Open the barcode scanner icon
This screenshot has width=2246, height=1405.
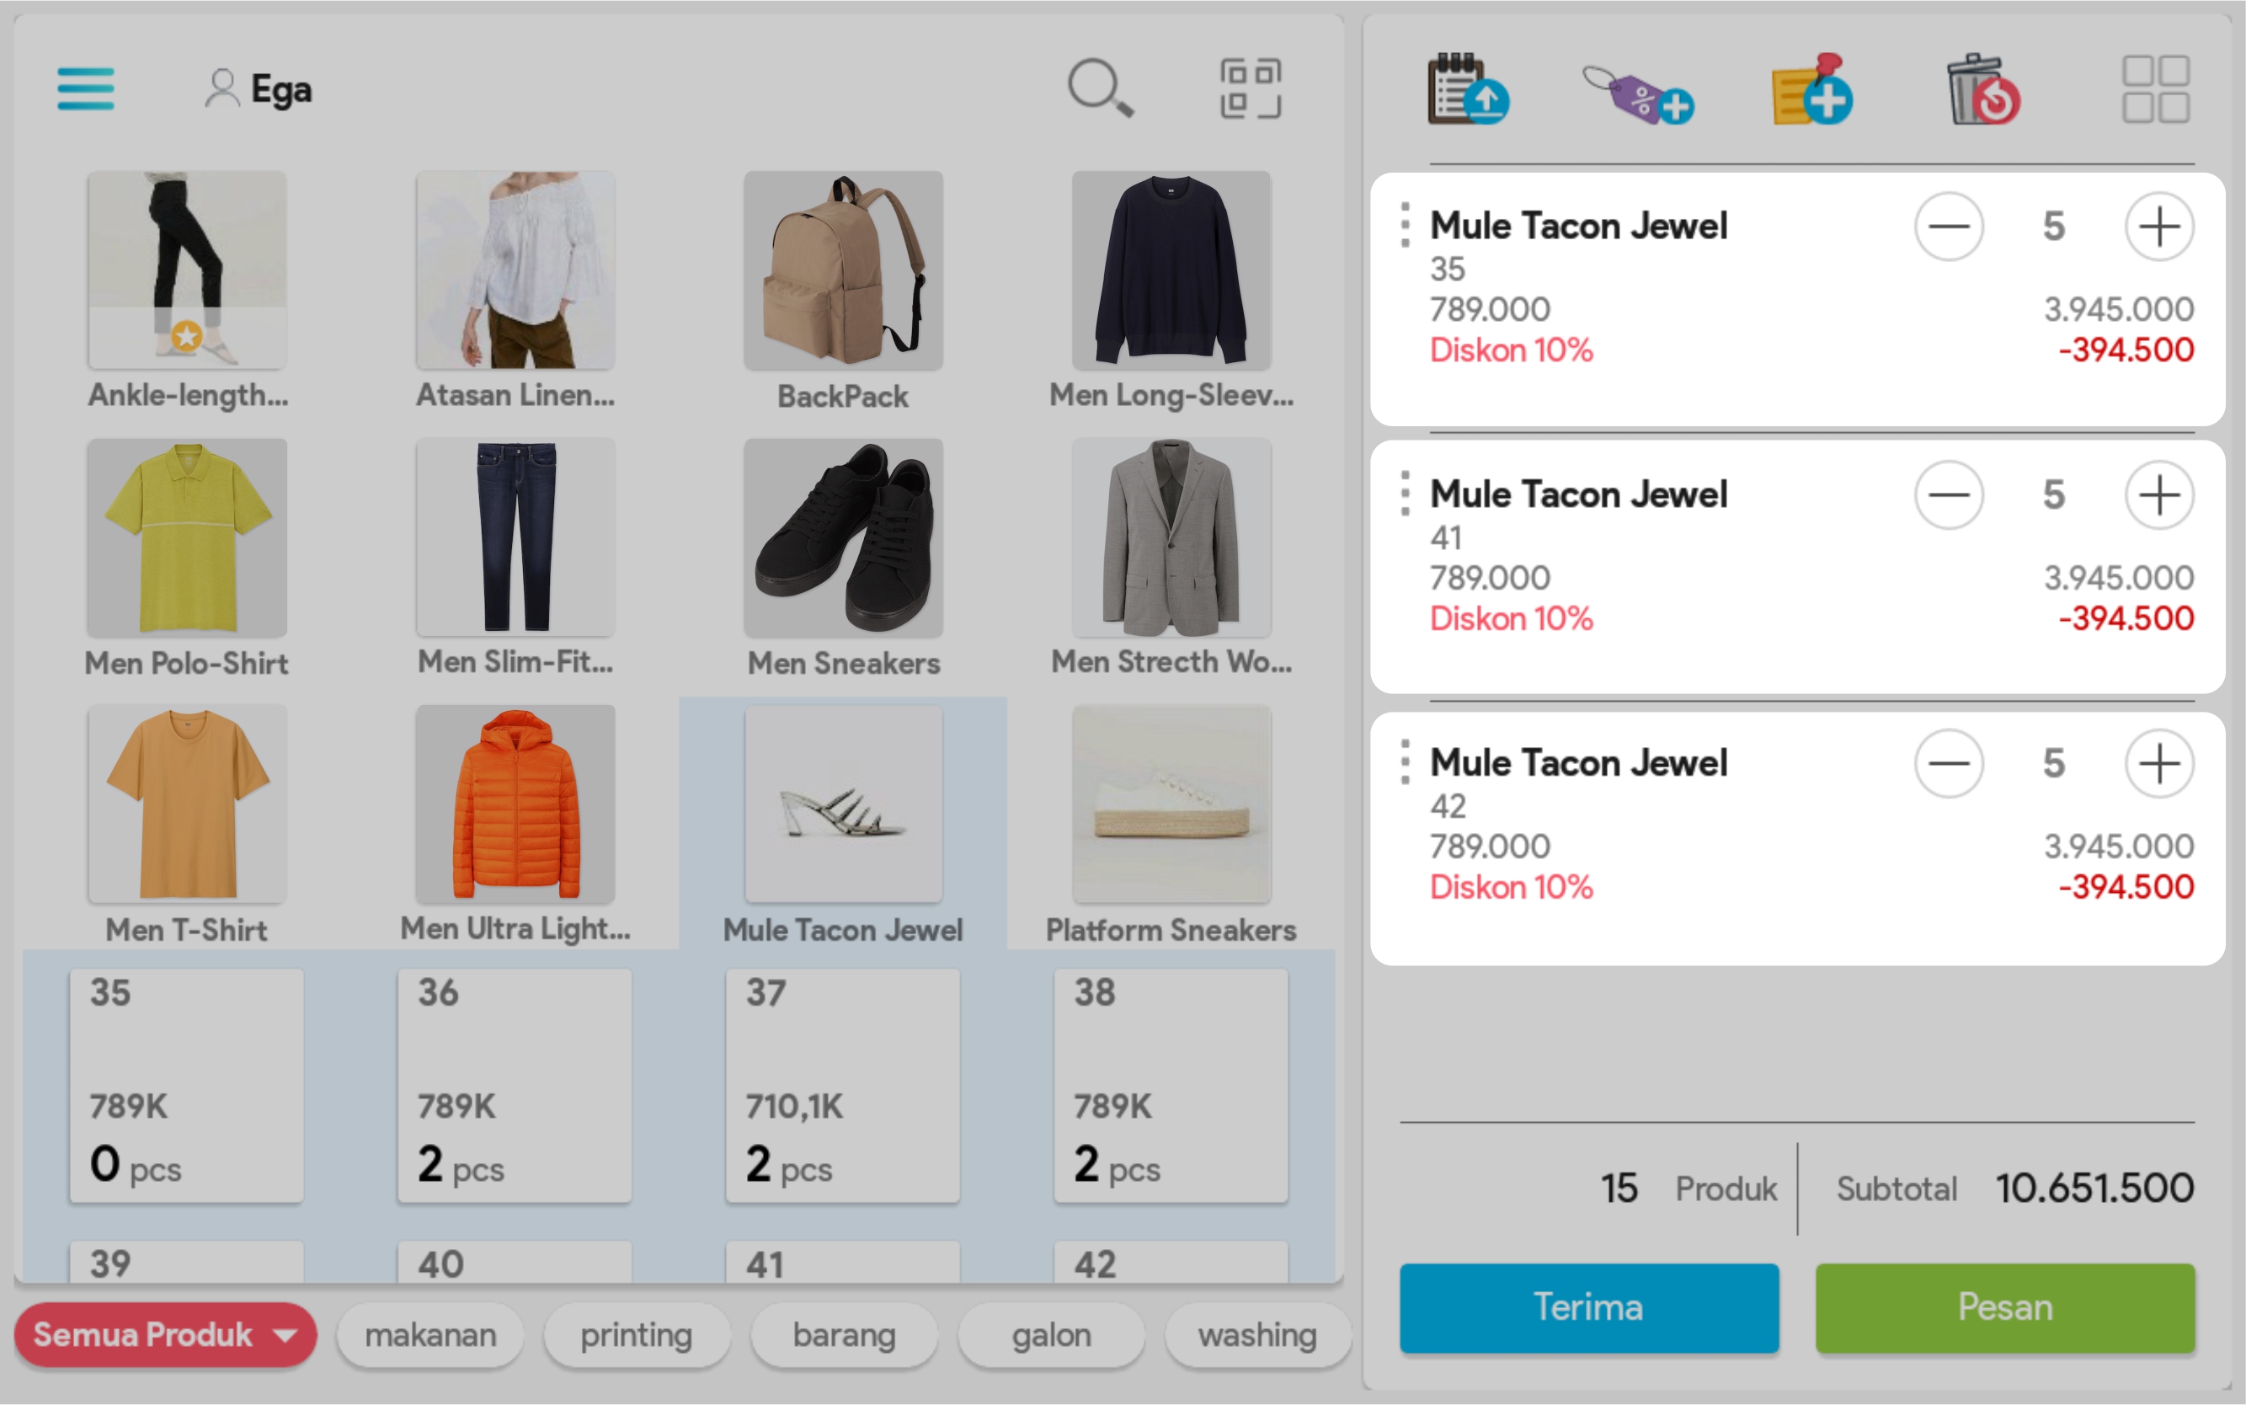(x=1251, y=89)
